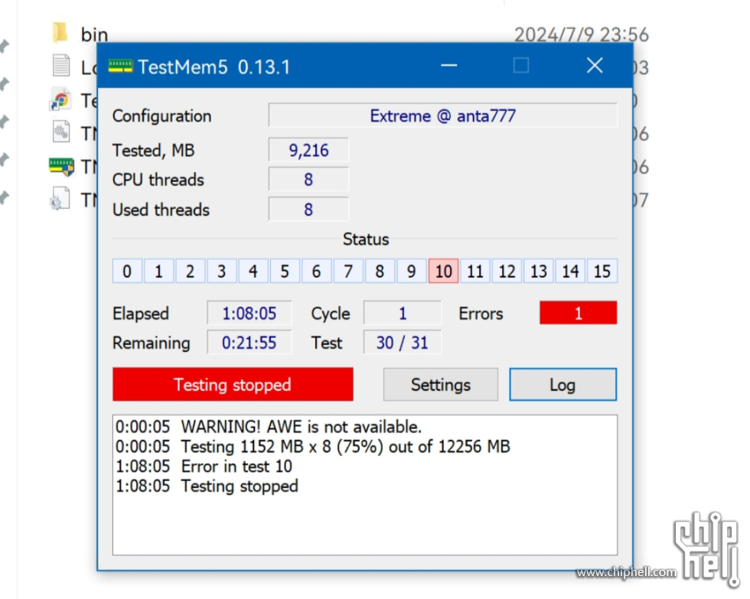
Task: Open the Log button
Action: point(562,384)
